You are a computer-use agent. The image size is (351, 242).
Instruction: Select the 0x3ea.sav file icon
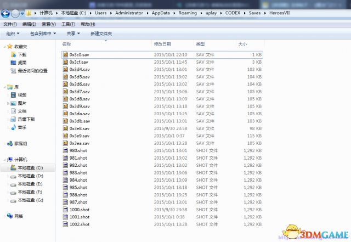[x=65, y=143]
